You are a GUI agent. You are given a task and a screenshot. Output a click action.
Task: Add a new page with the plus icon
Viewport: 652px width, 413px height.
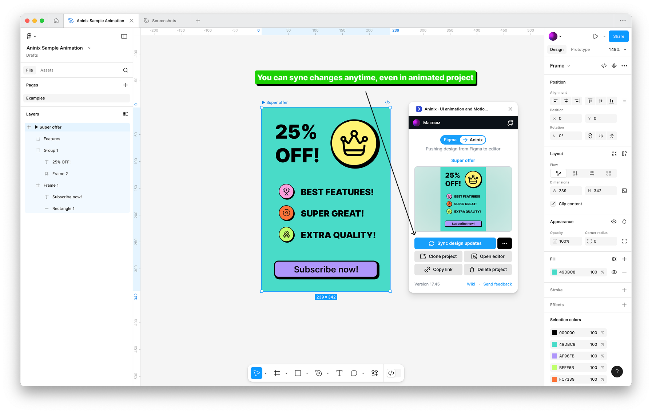[x=126, y=85]
